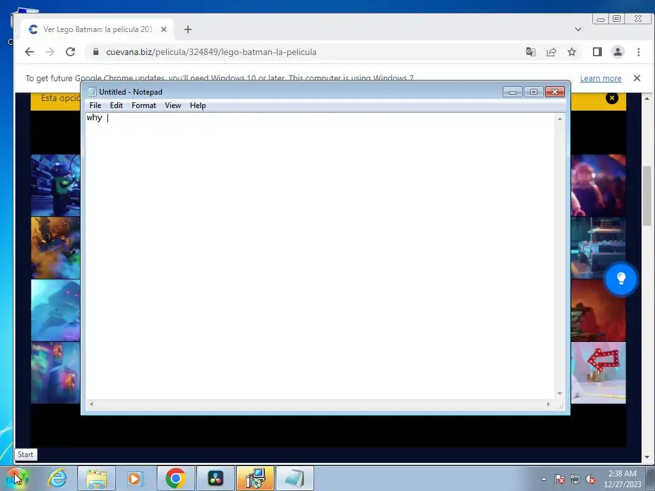Switch to Chrome on the taskbar
This screenshot has height=491, width=655.
pos(175,478)
